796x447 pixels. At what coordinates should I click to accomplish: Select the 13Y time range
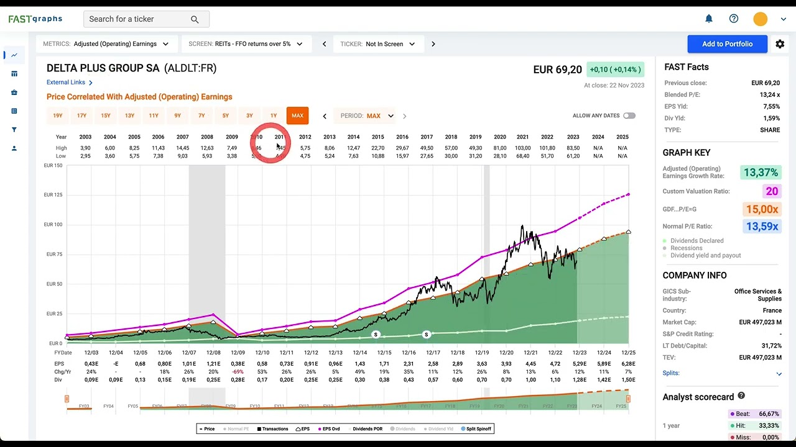[x=129, y=115]
